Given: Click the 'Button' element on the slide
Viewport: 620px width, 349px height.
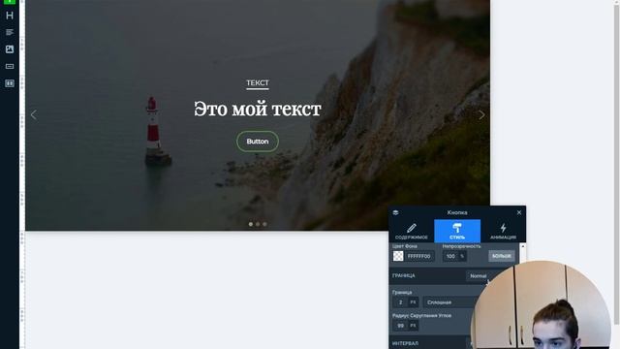Looking at the screenshot, I should tap(258, 142).
